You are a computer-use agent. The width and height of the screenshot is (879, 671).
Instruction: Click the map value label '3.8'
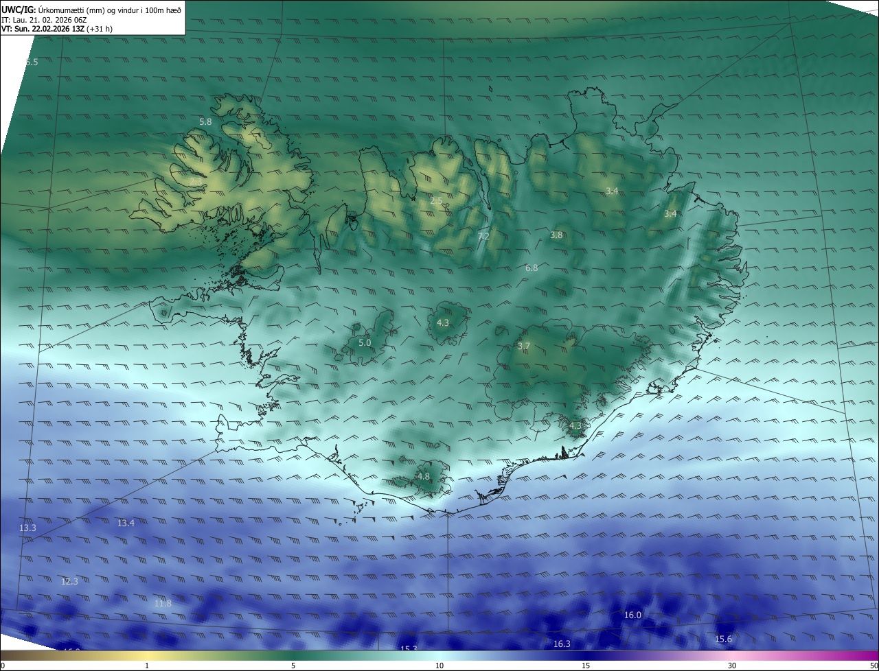[x=556, y=235]
